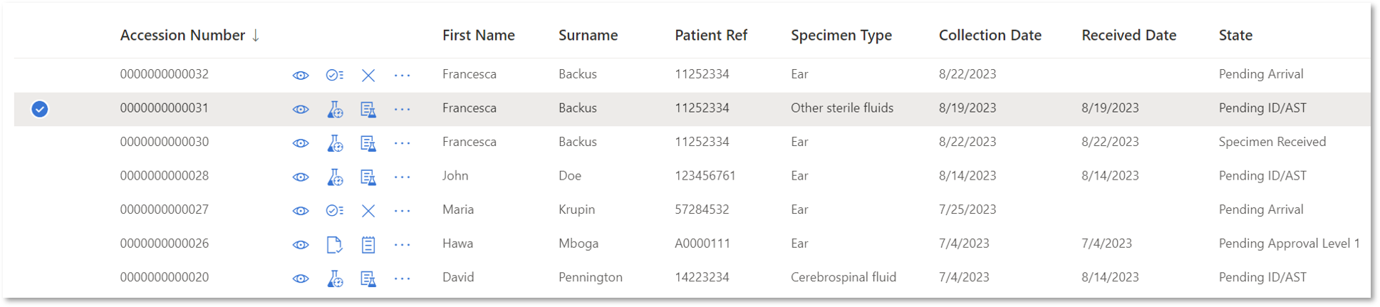This screenshot has width=1380, height=307.
Task: Open more options ellipsis for accession 0000000000031
Action: tap(403, 110)
